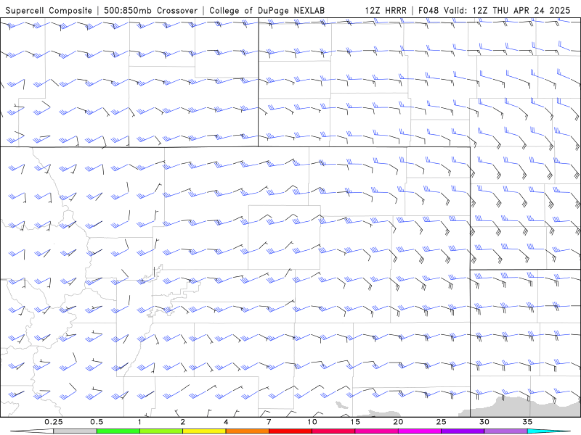This screenshot has width=581, height=435.
Task: Click the gray color bar segment
Action: coord(76,431)
